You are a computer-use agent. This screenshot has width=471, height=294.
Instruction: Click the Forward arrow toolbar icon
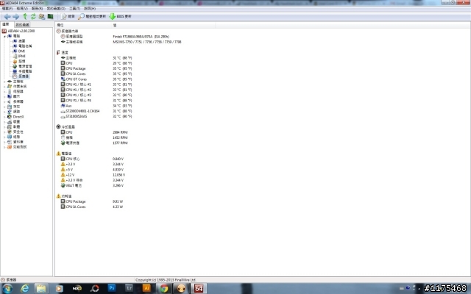tap(15, 16)
